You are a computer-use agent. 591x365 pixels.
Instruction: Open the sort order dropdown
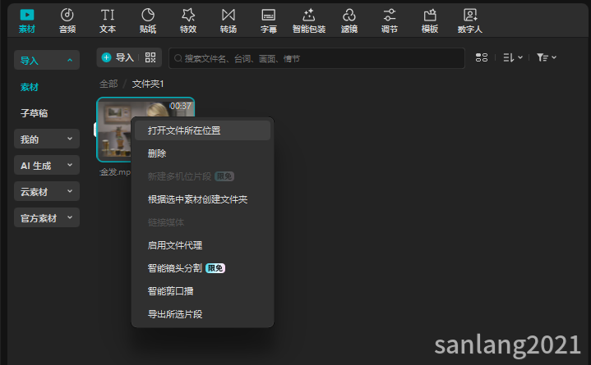[x=513, y=57]
